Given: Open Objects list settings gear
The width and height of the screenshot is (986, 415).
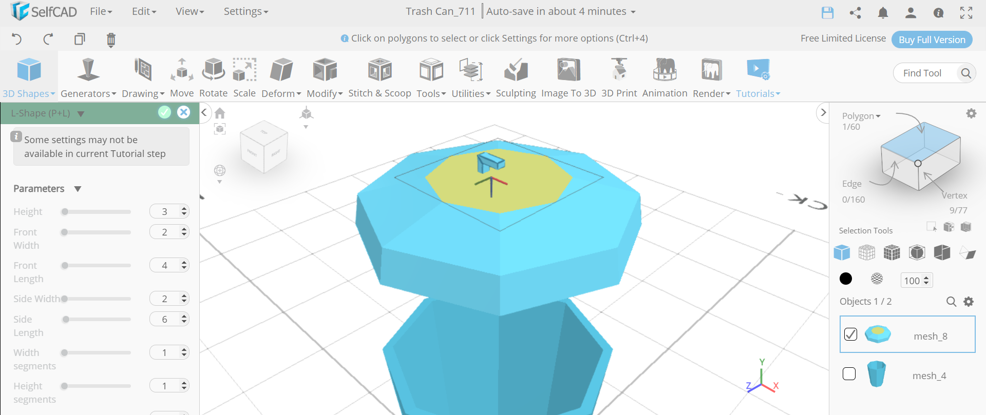Looking at the screenshot, I should tap(969, 302).
